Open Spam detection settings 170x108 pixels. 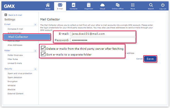[15, 77]
